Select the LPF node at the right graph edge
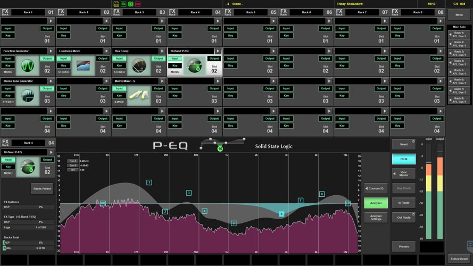The height and width of the screenshot is (266, 473). [x=347, y=203]
